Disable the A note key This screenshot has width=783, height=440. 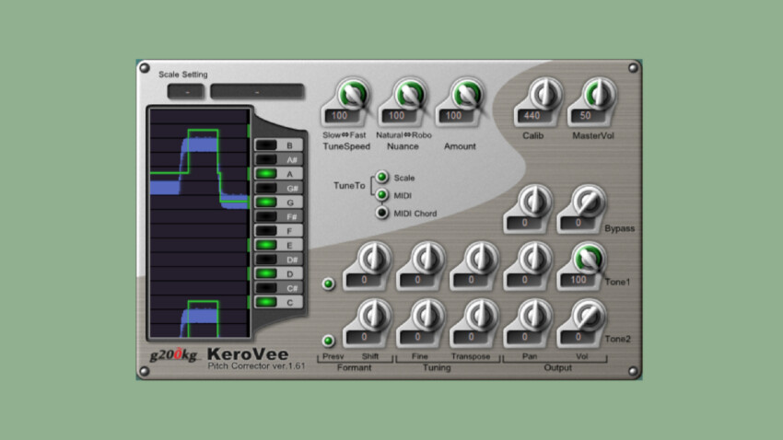[x=266, y=173]
